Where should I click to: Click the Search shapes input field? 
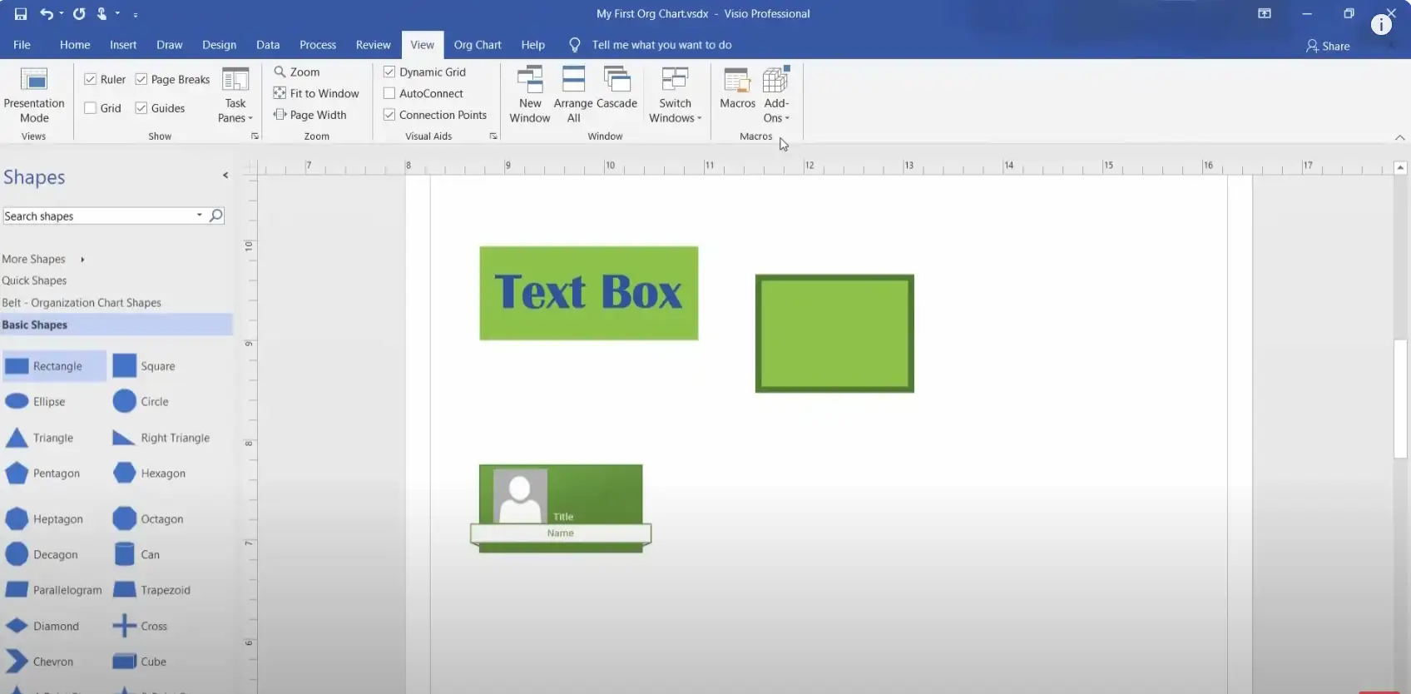pyautogui.click(x=98, y=216)
